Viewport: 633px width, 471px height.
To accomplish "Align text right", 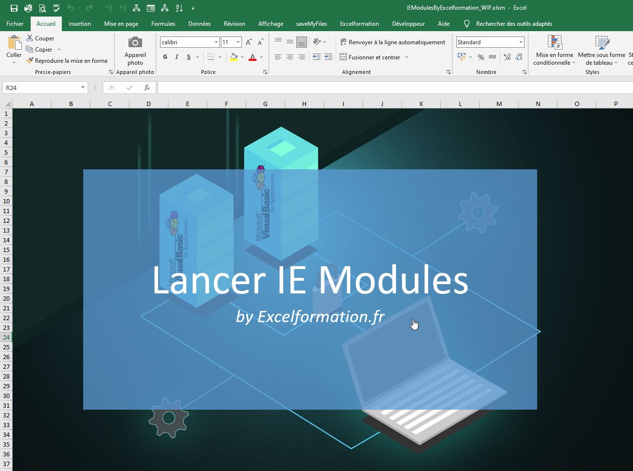I will coord(302,57).
